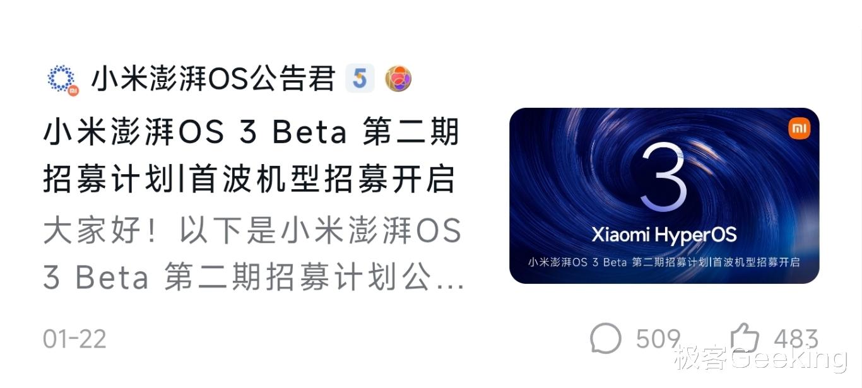
Task: Tap the small Mi badge on the avatar
Action: [73, 91]
